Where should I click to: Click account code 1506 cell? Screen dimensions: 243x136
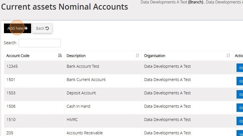pyautogui.click(x=11, y=106)
